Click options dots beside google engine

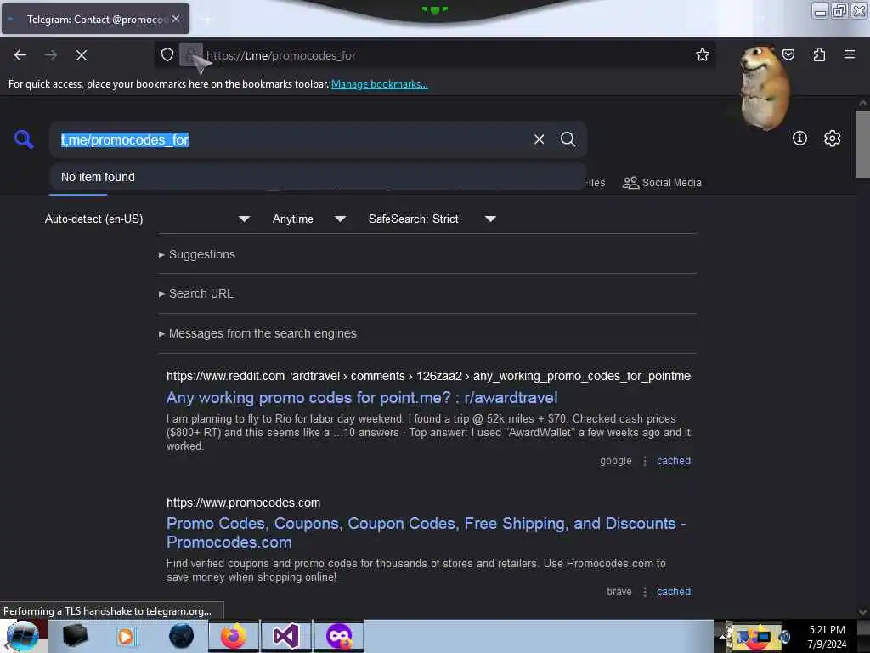pyautogui.click(x=644, y=461)
